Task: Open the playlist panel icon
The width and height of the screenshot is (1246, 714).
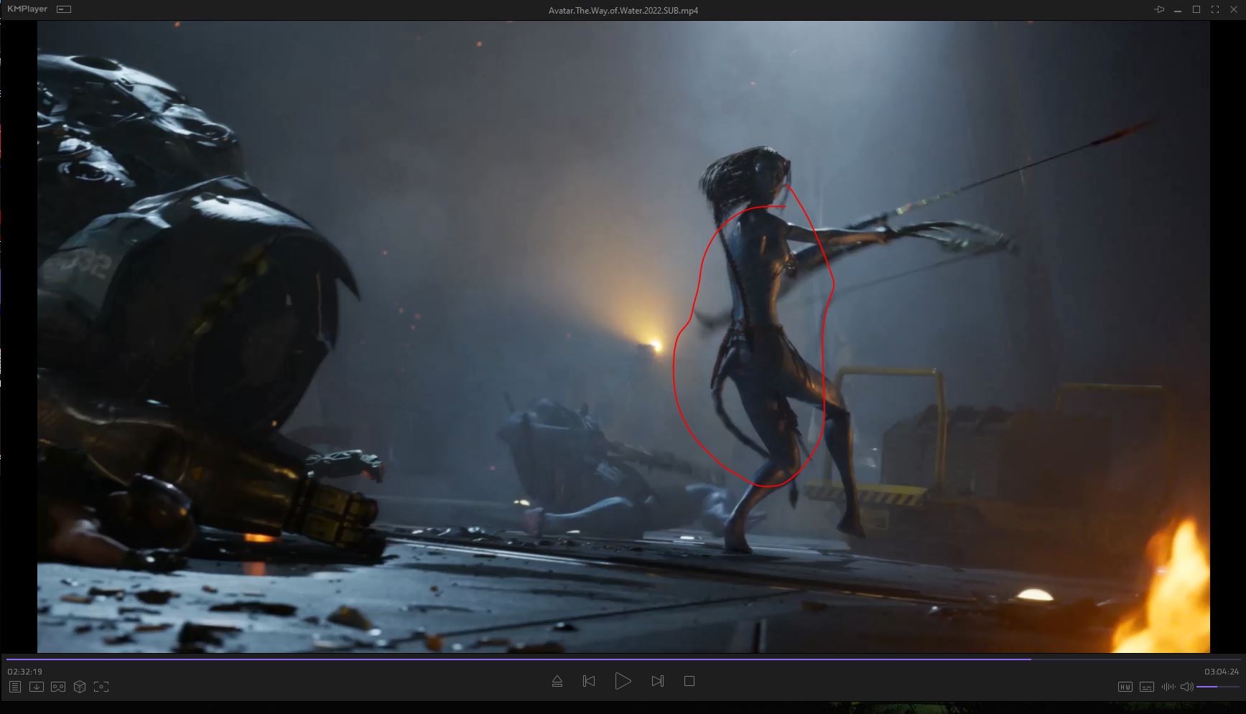Action: [14, 687]
